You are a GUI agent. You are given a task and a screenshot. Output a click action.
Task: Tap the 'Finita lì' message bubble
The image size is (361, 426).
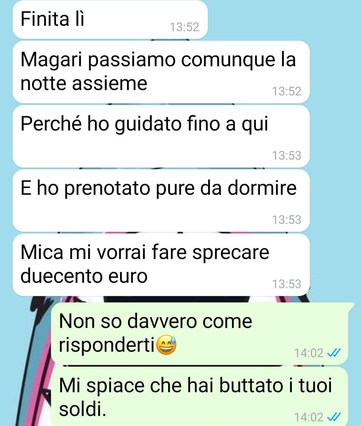coord(110,19)
